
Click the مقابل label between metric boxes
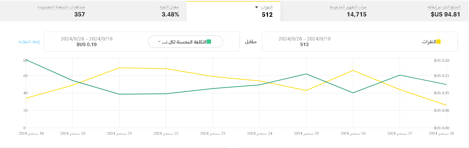click(x=251, y=42)
